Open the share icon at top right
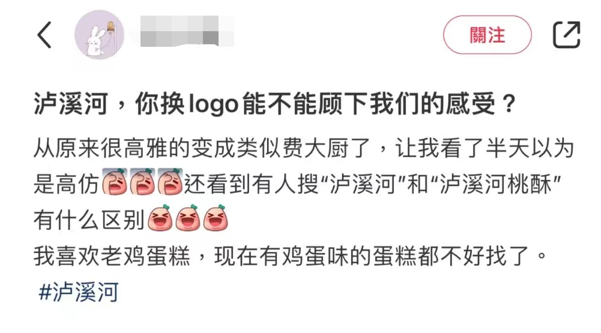Viewport: 601px width, 333px height. coord(566,35)
